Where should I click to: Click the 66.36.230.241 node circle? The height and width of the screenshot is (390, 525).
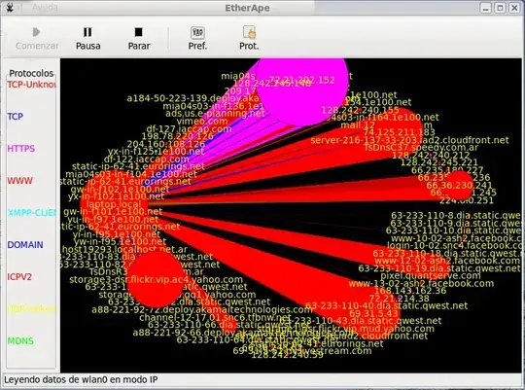(x=459, y=186)
